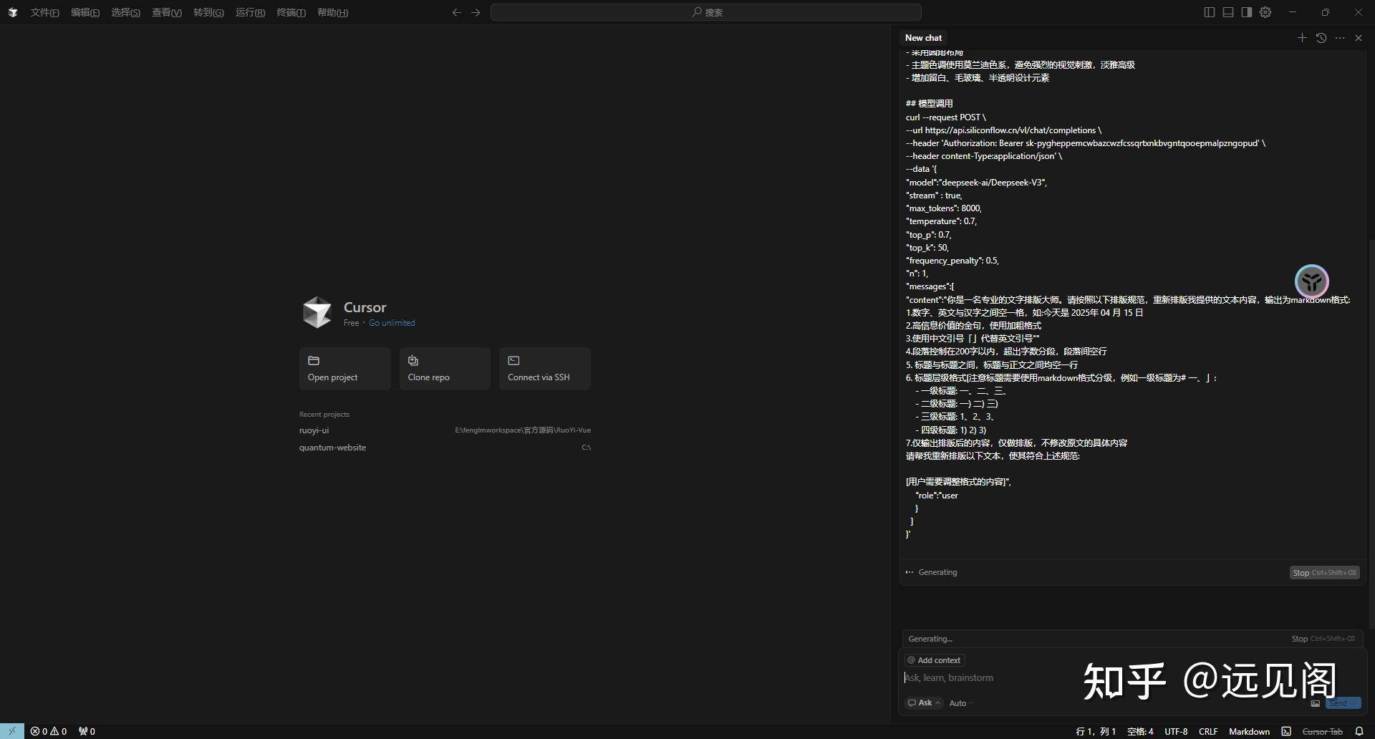Click the ## 模型调用 heading in chat
1375x739 pixels.
[929, 104]
